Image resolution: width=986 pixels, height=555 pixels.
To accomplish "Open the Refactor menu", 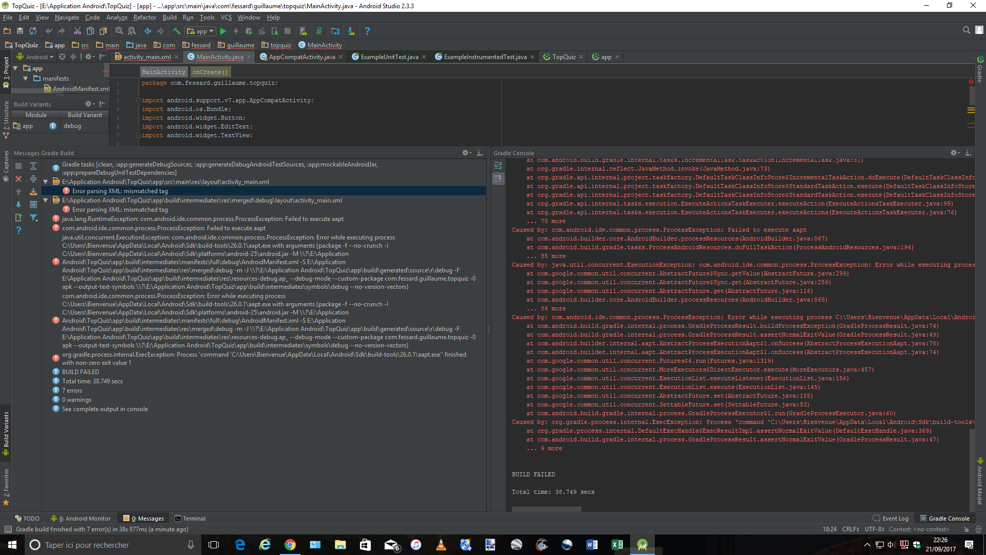I will tap(144, 17).
